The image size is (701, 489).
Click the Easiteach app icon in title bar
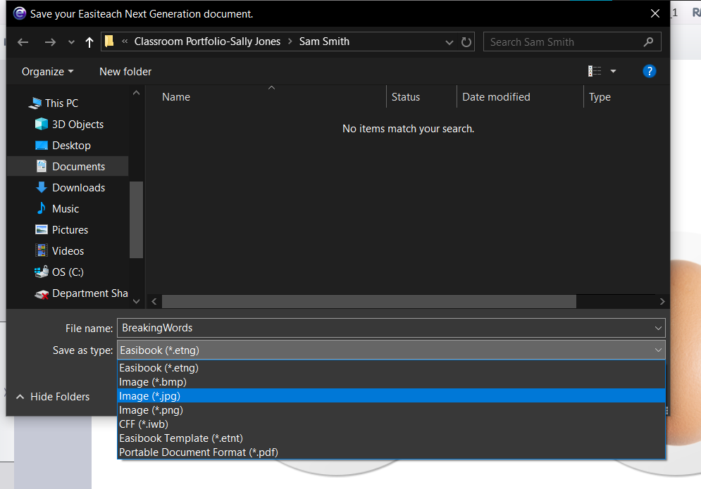coord(19,13)
